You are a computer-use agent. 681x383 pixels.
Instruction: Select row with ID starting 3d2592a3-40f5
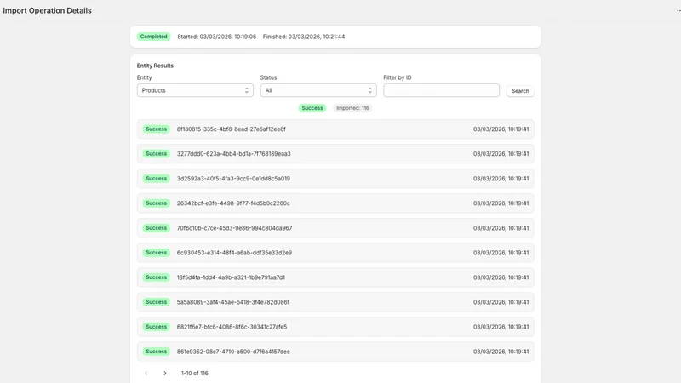pyautogui.click(x=335, y=179)
